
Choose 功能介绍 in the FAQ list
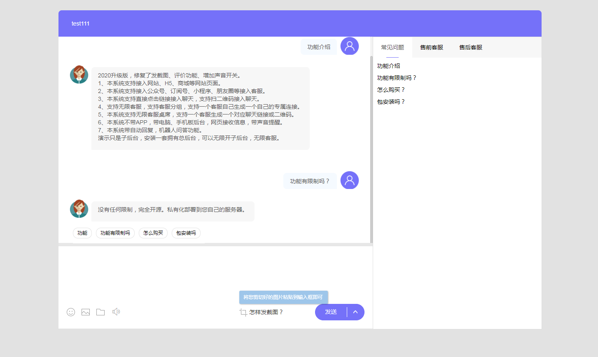388,66
